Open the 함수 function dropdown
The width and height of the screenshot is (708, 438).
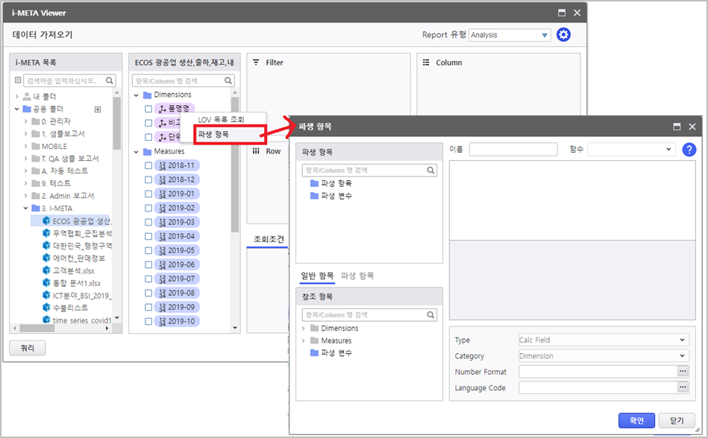[630, 150]
